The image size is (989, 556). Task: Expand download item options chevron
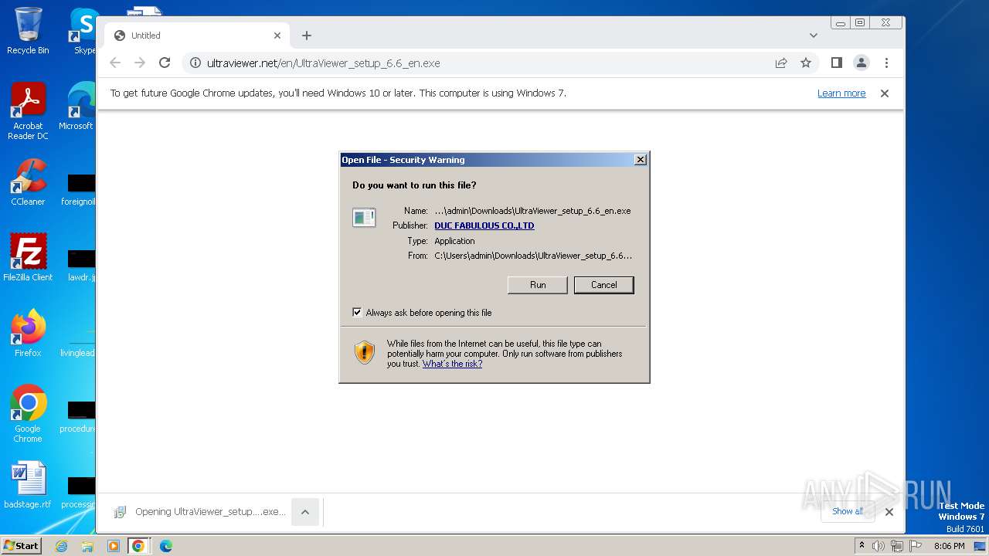[x=305, y=512]
